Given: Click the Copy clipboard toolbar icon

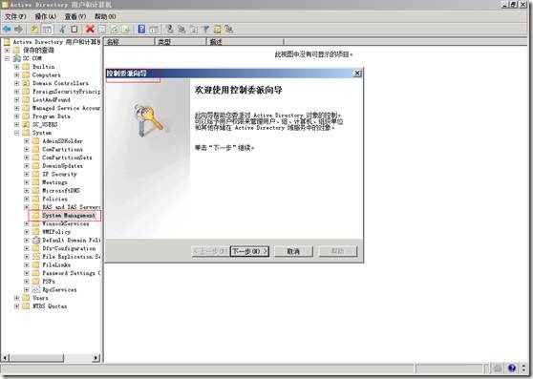Looking at the screenshot, I should 75,30.
